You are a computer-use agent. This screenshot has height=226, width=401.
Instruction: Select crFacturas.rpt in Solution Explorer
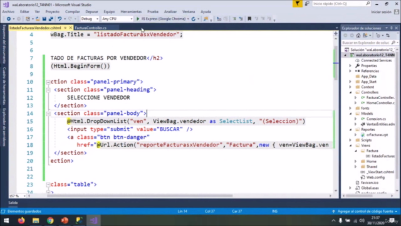point(377,135)
